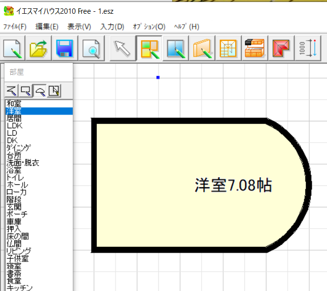The image size is (327, 291).
Task: Select 押入 in the room list
Action: click(x=39, y=229)
